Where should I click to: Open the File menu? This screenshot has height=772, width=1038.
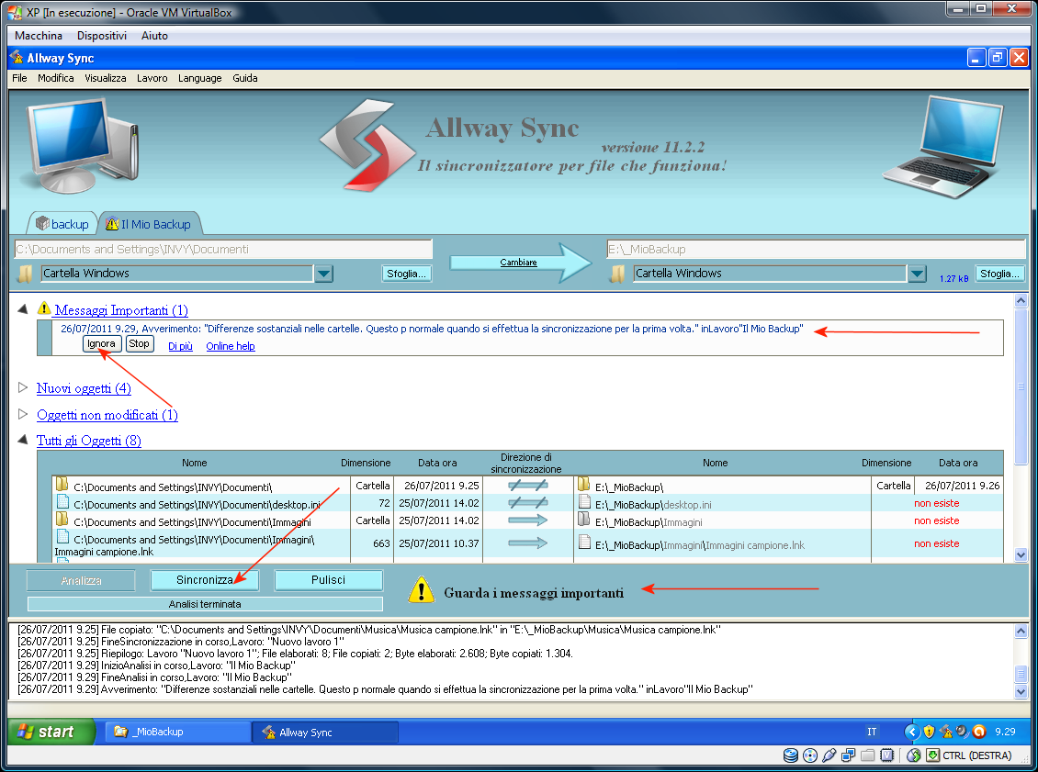pyautogui.click(x=20, y=78)
